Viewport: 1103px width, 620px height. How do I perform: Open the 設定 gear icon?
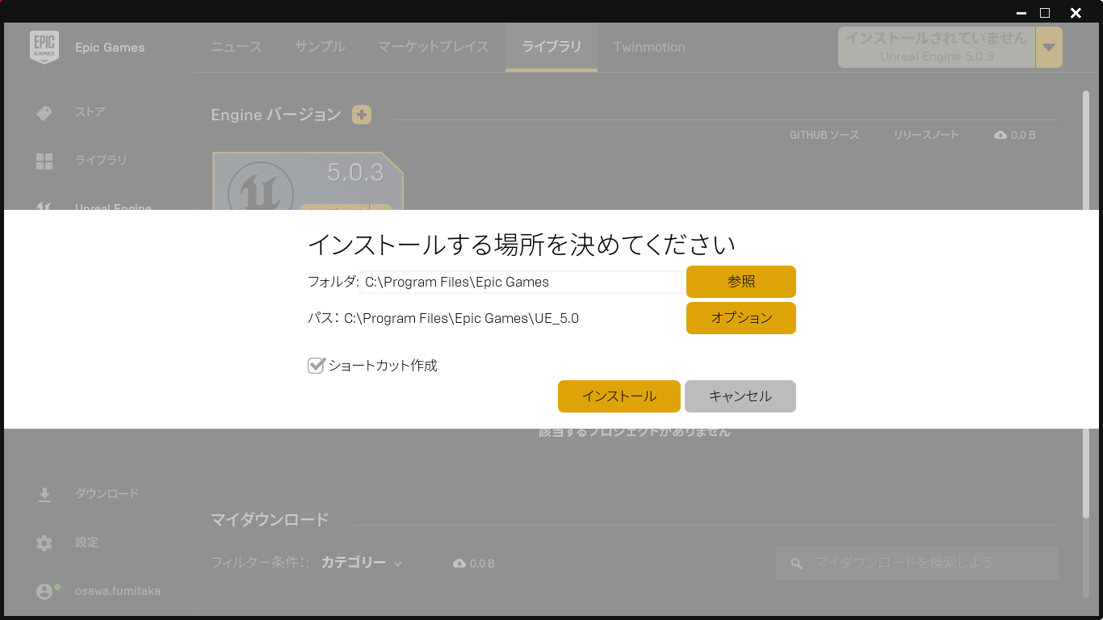point(44,542)
